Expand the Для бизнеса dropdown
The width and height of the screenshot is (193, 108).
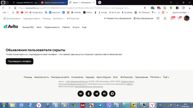pyautogui.click(x=12, y=19)
